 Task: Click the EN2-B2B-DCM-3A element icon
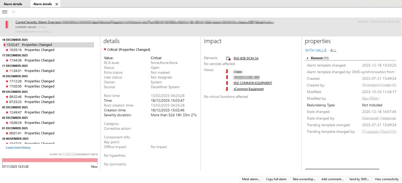228,58
